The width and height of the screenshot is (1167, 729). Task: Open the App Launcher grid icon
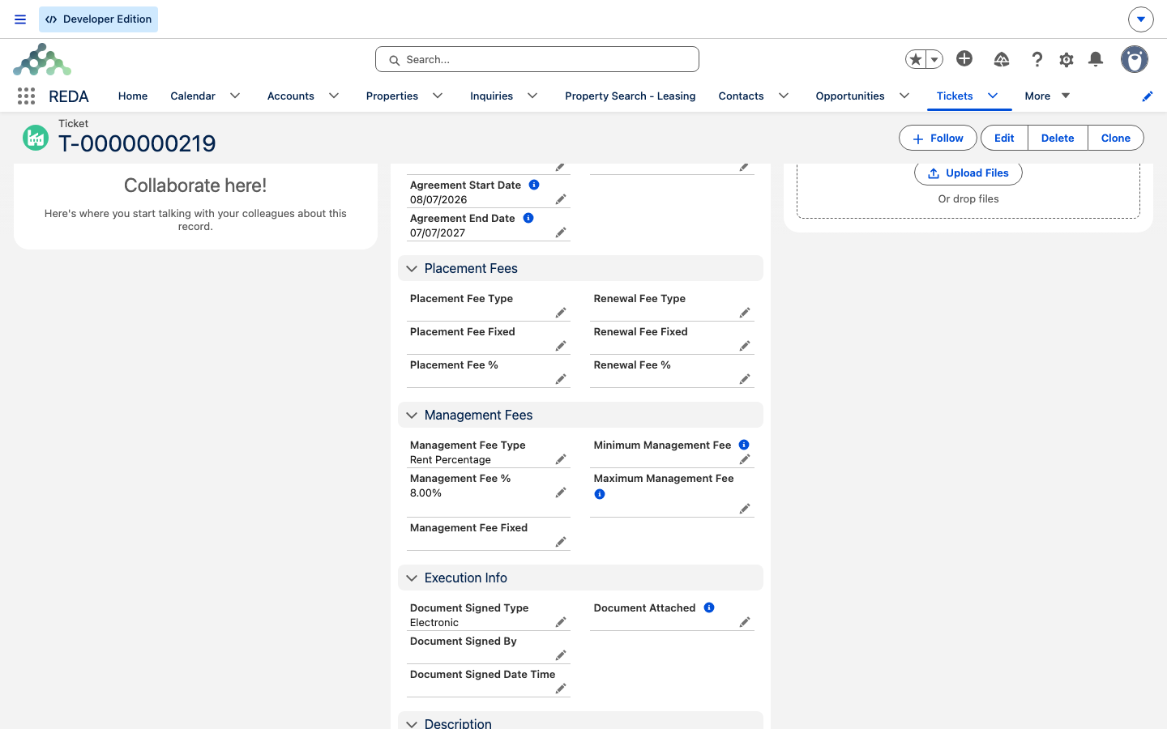pyautogui.click(x=26, y=96)
